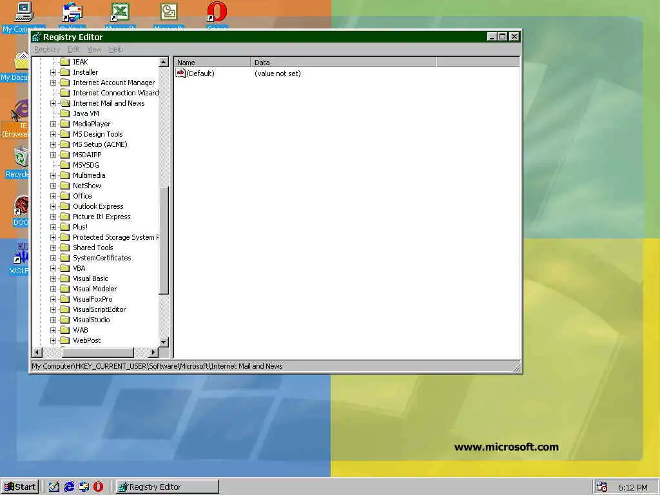
Task: Select the Shared Tools folder icon
Action: (x=65, y=247)
